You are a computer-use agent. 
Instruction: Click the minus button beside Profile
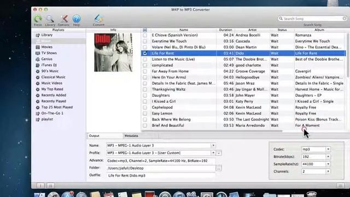(x=219, y=153)
